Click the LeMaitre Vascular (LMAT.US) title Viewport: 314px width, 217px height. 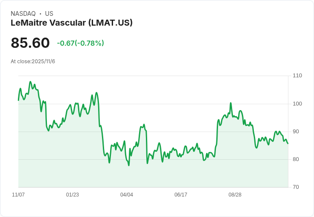(x=71, y=23)
